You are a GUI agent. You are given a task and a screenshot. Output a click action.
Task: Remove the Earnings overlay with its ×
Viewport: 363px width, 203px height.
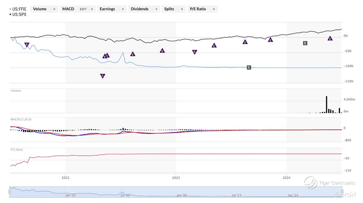coord(123,9)
